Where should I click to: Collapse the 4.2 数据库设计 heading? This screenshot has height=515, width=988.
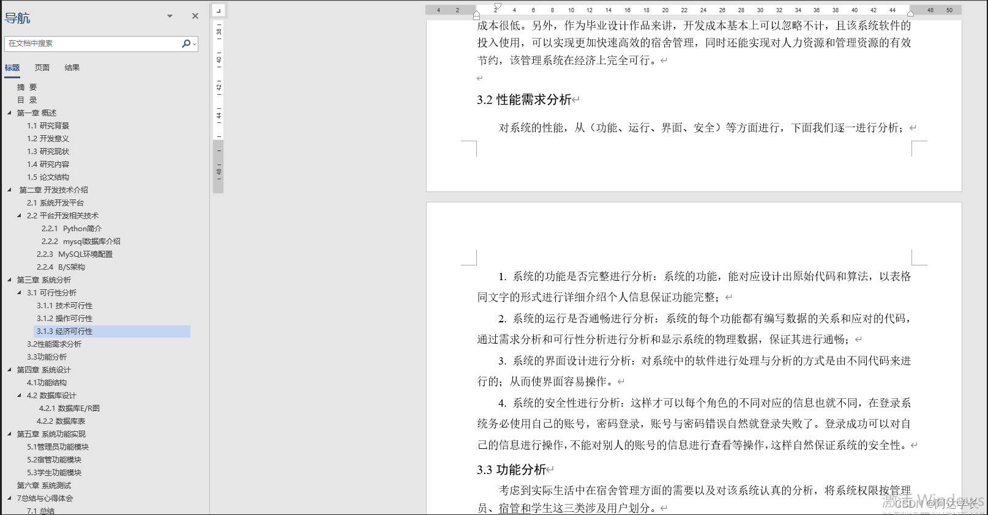pyautogui.click(x=19, y=395)
